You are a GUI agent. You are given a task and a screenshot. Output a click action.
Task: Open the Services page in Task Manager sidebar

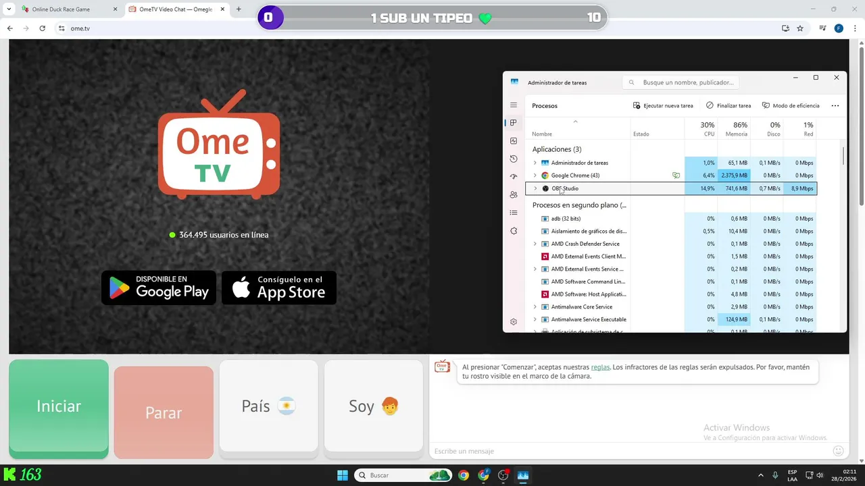coord(514,231)
